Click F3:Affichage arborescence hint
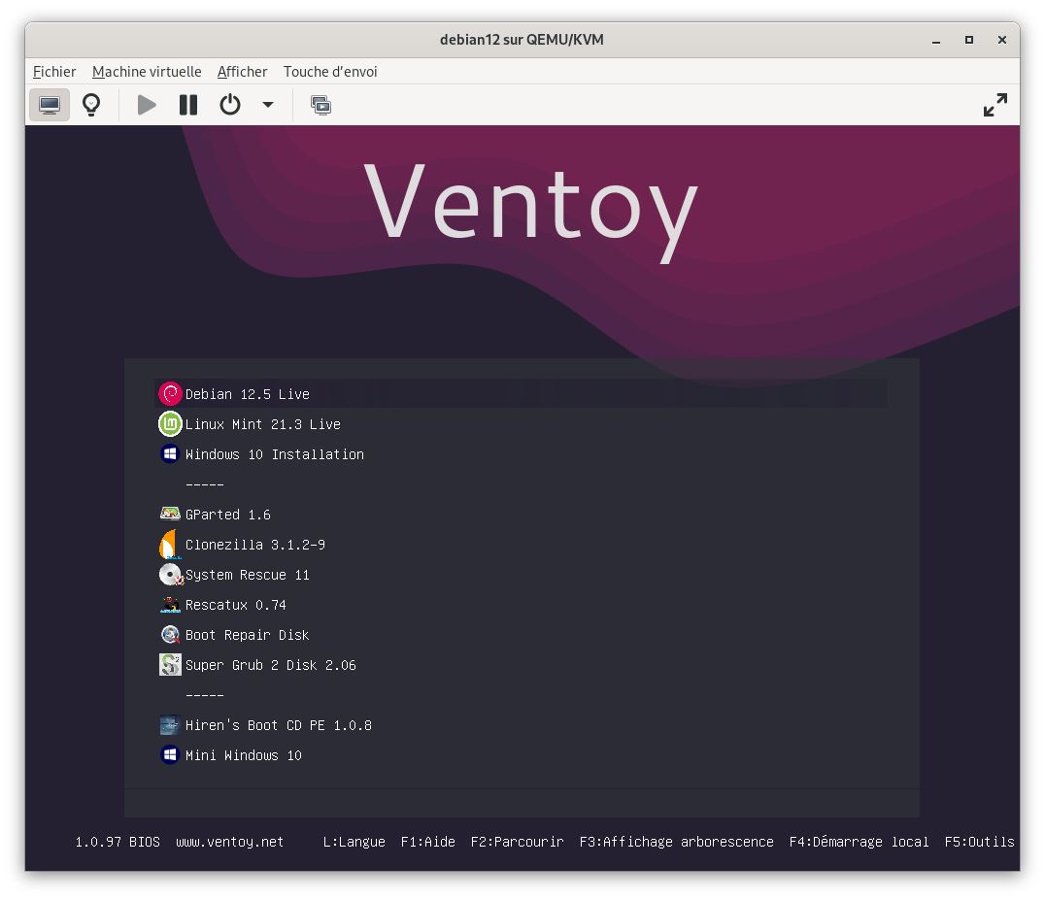The image size is (1045, 899). pyautogui.click(x=677, y=842)
